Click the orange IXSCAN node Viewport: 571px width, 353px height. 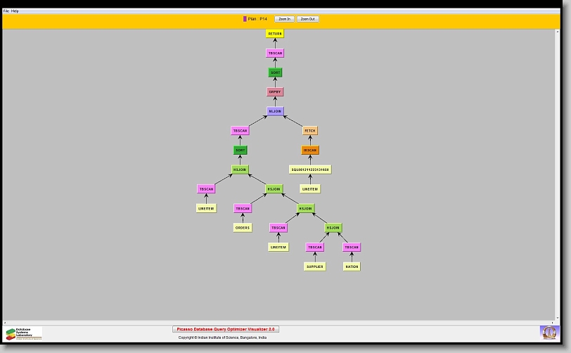[x=310, y=150]
